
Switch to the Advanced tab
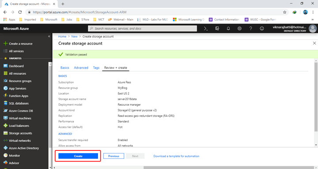pos(81,68)
